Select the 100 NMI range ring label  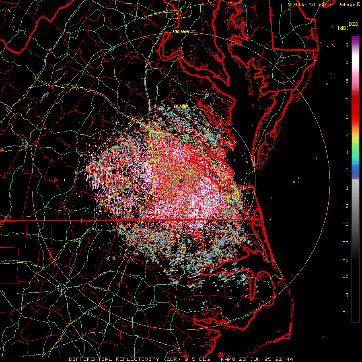point(181,32)
